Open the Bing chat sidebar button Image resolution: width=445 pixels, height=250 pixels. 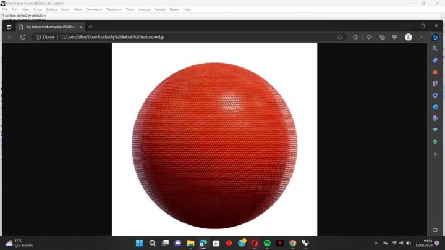435,37
